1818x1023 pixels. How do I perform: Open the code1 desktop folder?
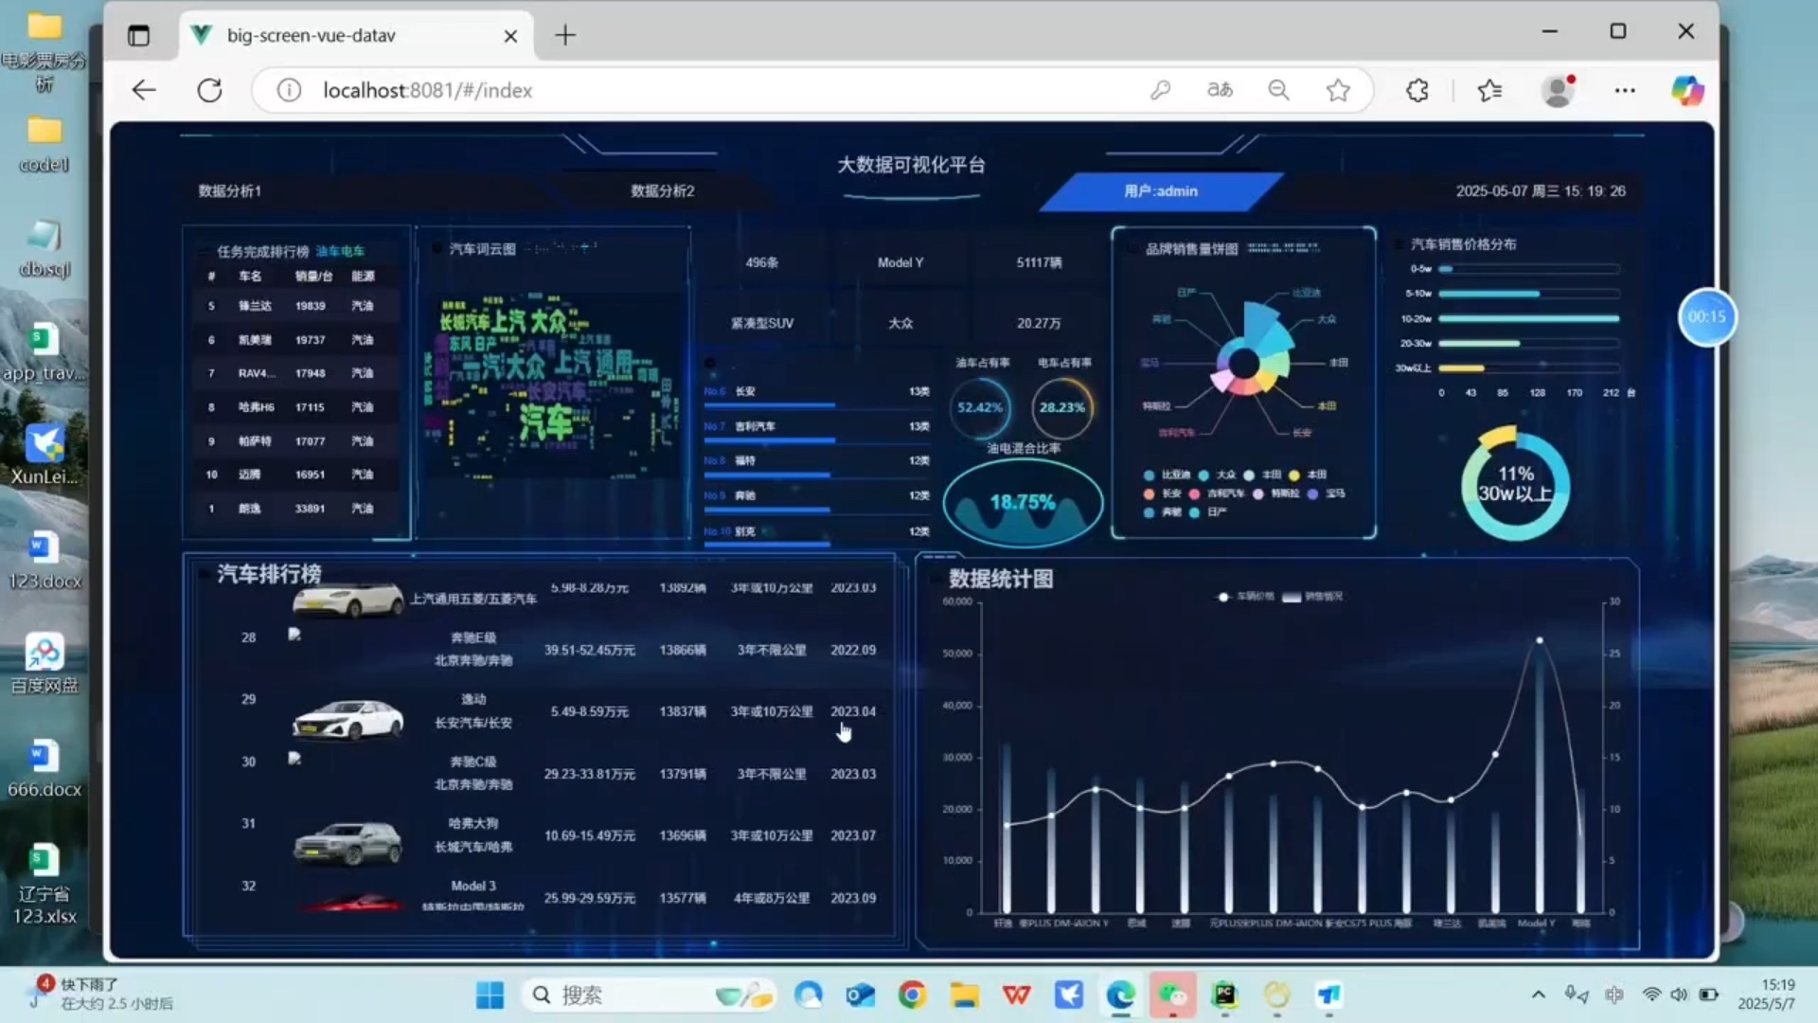pyautogui.click(x=44, y=144)
